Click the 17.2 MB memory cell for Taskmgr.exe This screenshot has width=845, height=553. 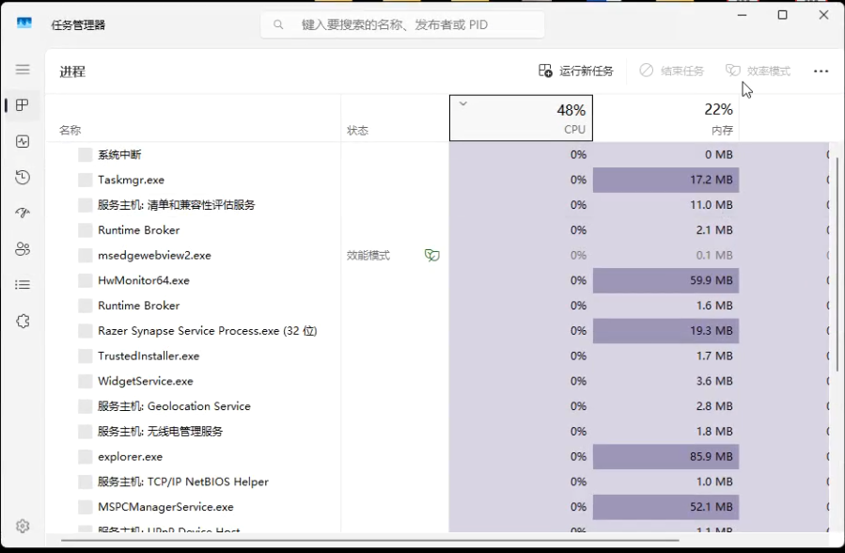665,180
